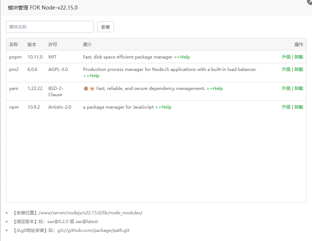Select version 10.11.0 cell
Image resolution: width=312 pixels, height=241 pixels.
[x=35, y=57]
